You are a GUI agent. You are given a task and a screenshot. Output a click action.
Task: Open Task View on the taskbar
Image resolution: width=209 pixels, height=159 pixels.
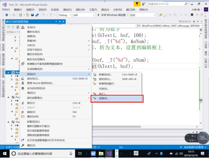point(80,153)
